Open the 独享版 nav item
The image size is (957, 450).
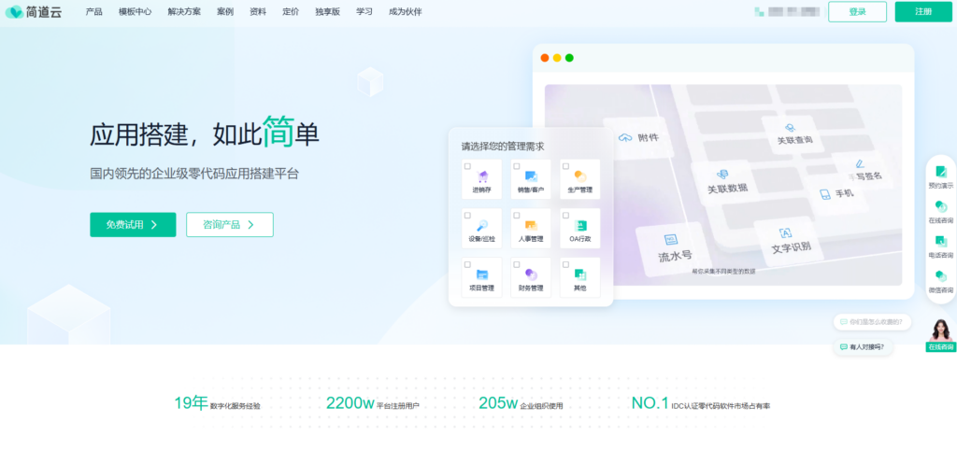coord(328,11)
